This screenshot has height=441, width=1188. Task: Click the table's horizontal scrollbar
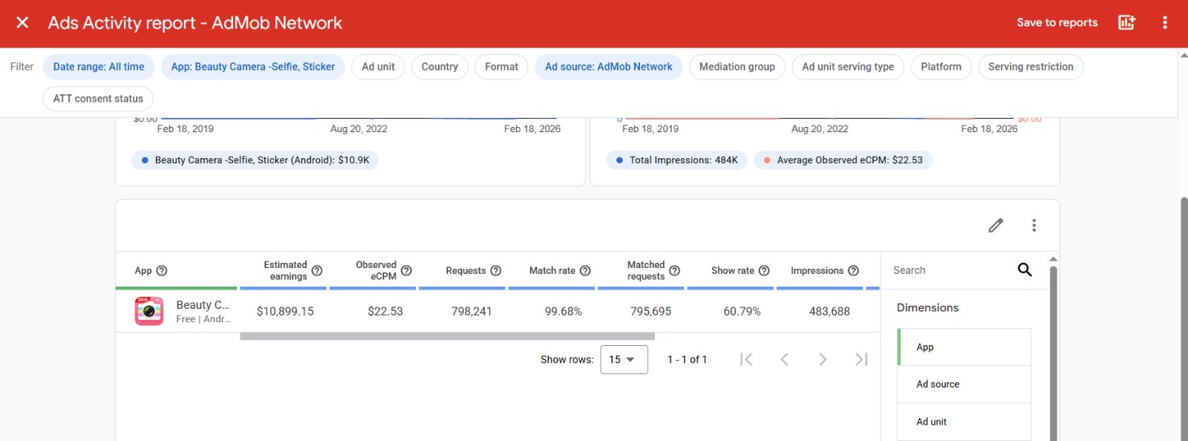coord(447,336)
